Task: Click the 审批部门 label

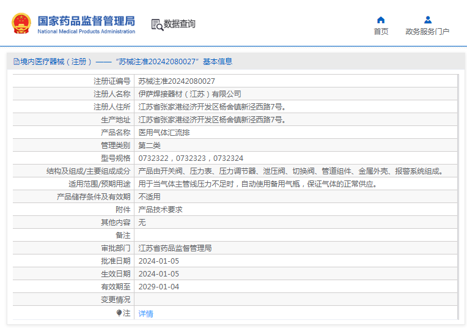Action: pos(116,248)
